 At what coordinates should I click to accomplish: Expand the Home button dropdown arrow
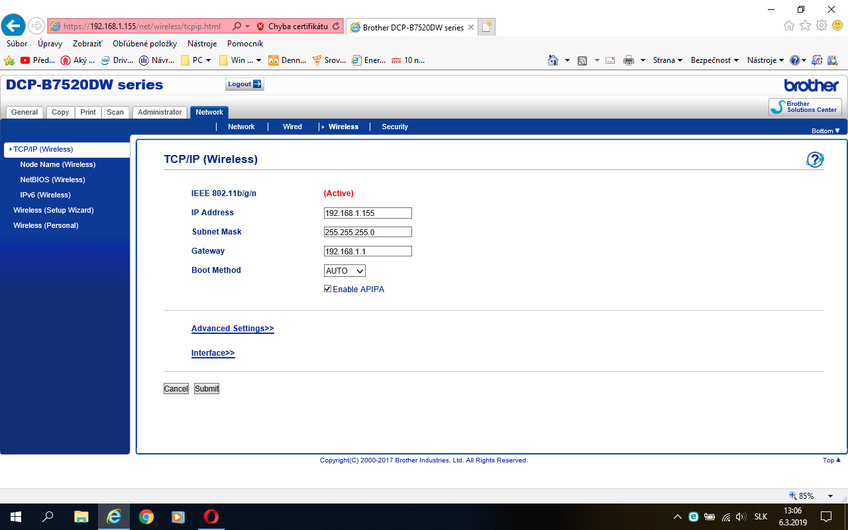567,60
